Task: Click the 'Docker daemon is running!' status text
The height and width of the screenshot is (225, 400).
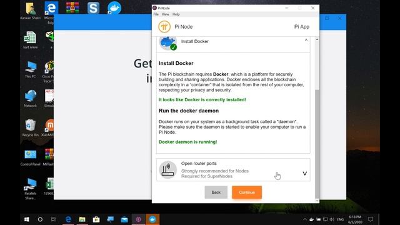Action: tap(187, 142)
